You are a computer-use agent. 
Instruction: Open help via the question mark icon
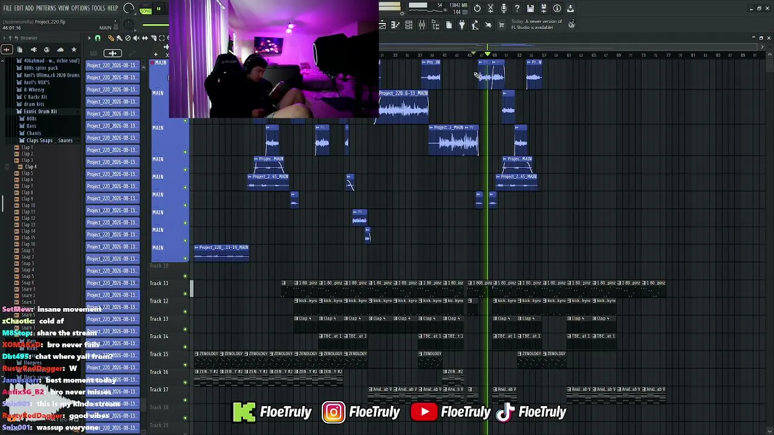[517, 8]
